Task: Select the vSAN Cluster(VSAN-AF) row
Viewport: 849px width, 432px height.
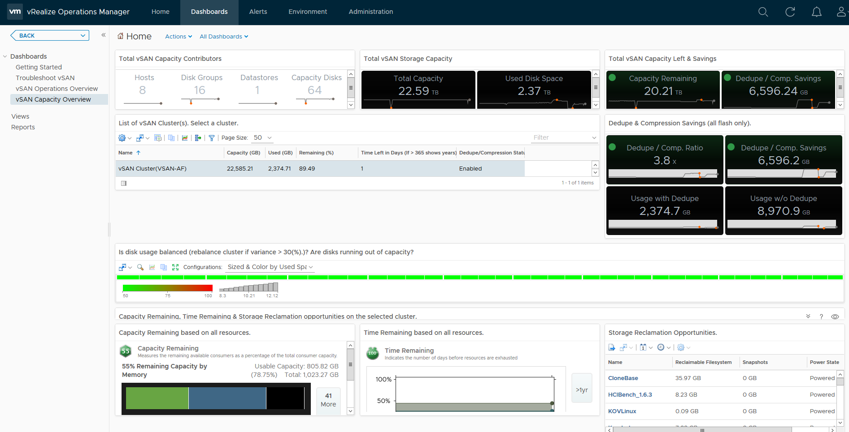Action: [320, 169]
